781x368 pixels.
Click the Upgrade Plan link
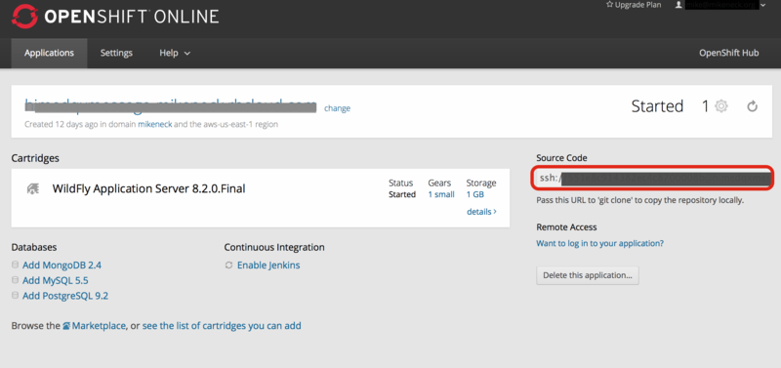click(x=638, y=5)
